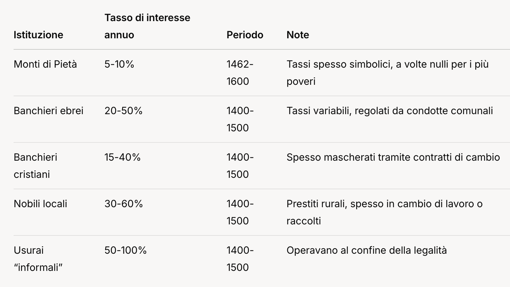Viewport: 510px width, 287px height.
Task: Click the Periodo column header
Action: [245, 35]
